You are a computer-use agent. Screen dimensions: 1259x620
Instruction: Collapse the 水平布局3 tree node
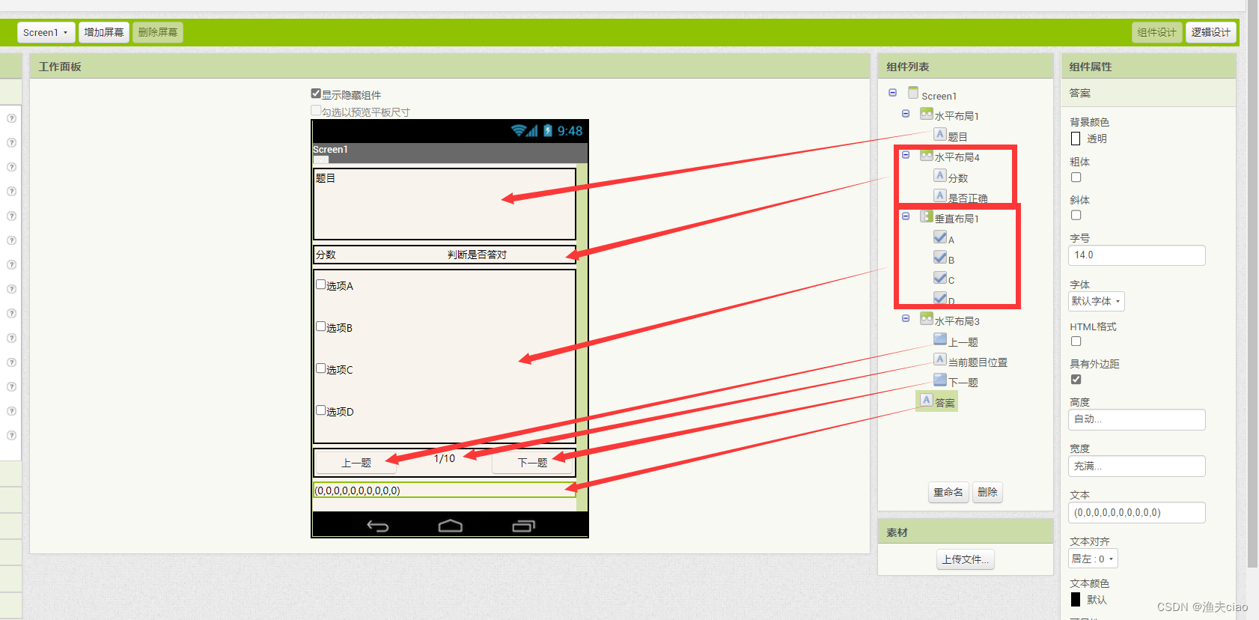(x=906, y=319)
